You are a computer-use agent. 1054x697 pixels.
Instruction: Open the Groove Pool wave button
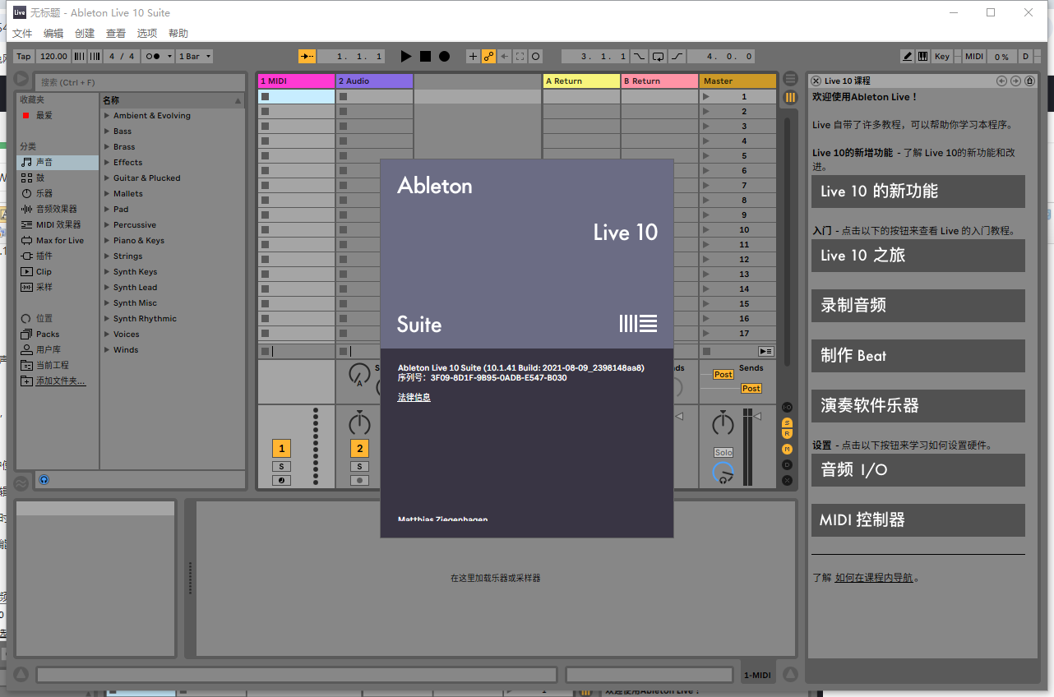tap(21, 483)
